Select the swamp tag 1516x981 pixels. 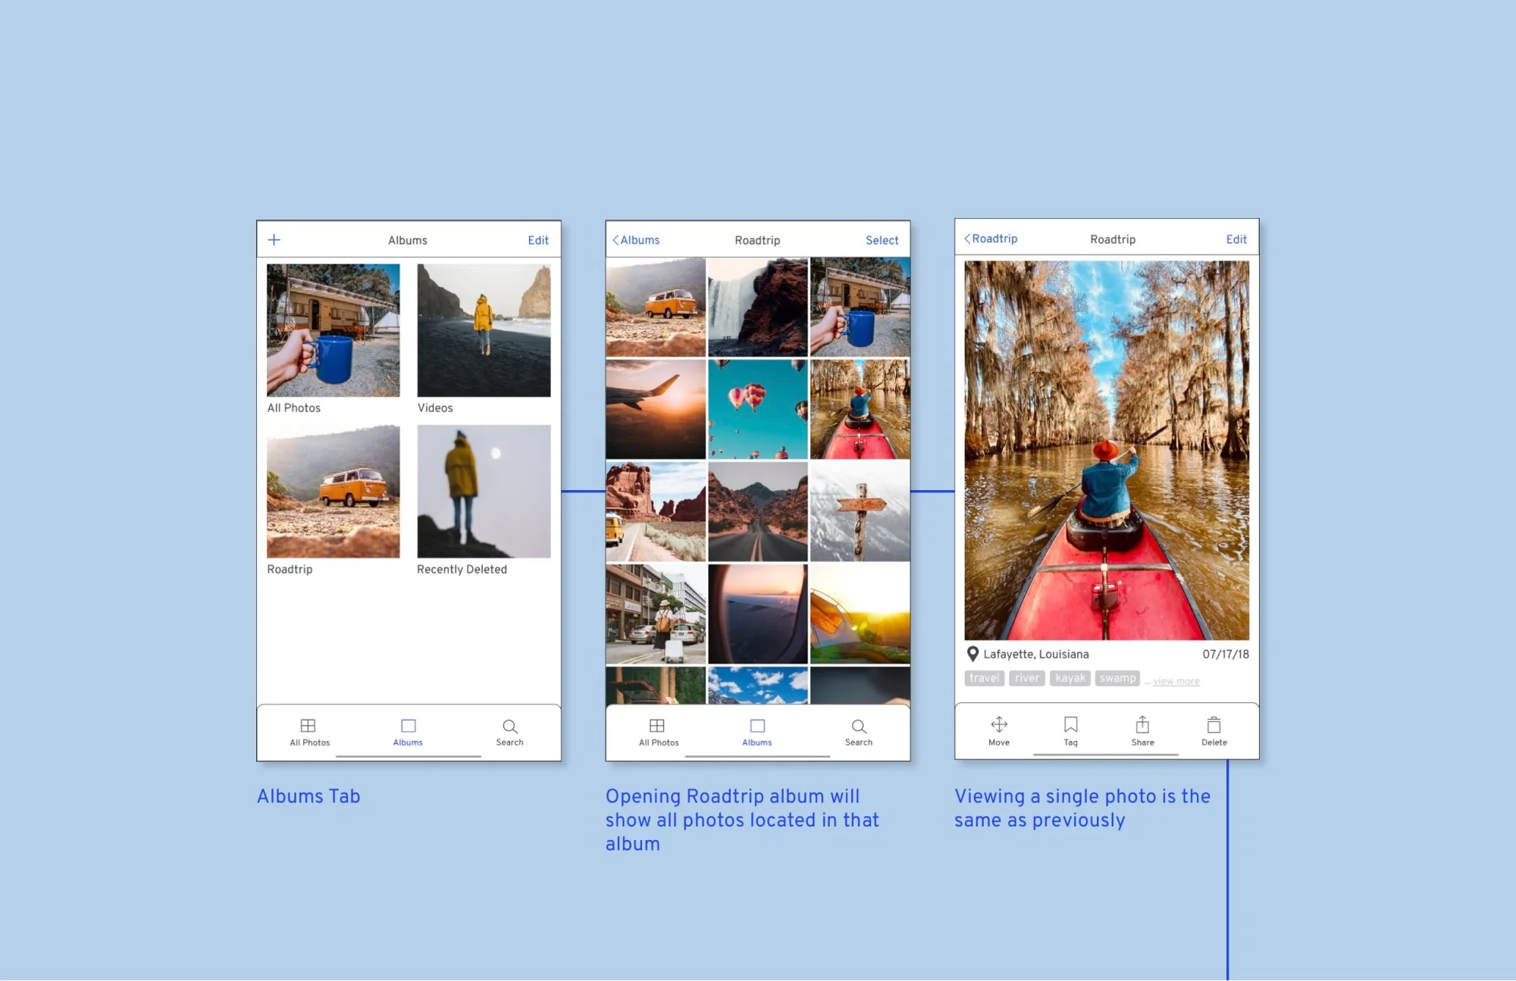[1117, 678]
